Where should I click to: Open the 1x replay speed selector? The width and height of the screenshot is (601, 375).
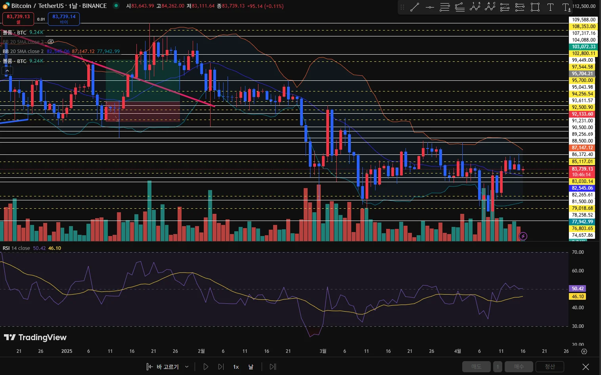point(236,367)
